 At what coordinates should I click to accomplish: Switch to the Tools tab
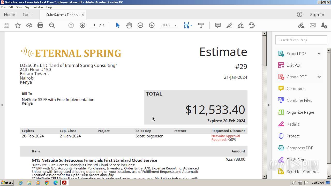coord(27,15)
